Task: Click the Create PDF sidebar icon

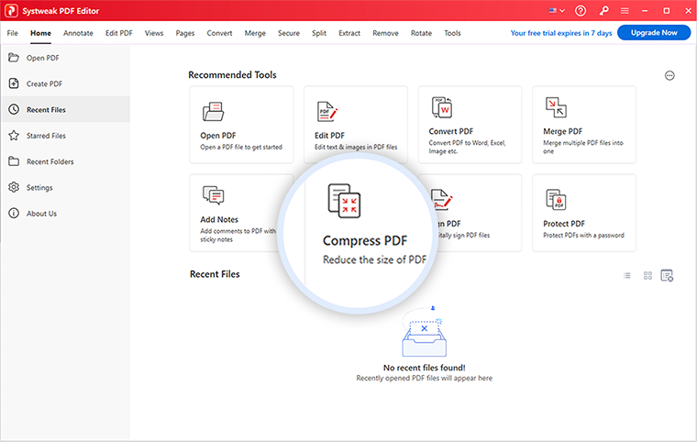Action: click(x=14, y=83)
